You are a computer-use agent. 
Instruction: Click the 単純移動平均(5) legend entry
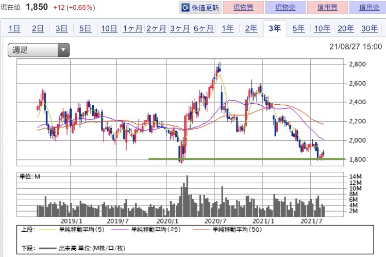coord(72,230)
